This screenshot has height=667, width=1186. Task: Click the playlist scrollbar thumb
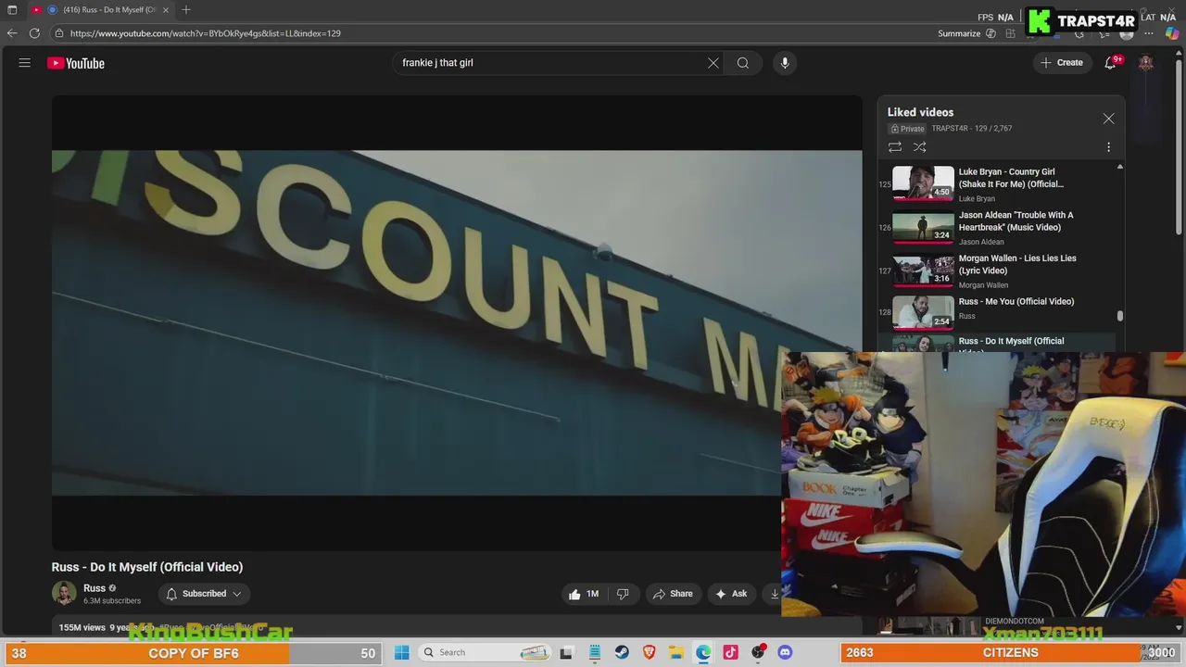[1120, 316]
